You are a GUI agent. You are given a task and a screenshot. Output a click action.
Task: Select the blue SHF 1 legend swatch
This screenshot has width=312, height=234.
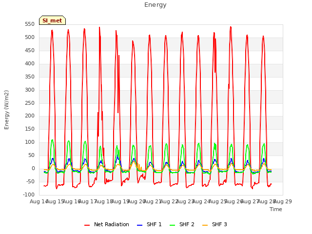coord(140,225)
